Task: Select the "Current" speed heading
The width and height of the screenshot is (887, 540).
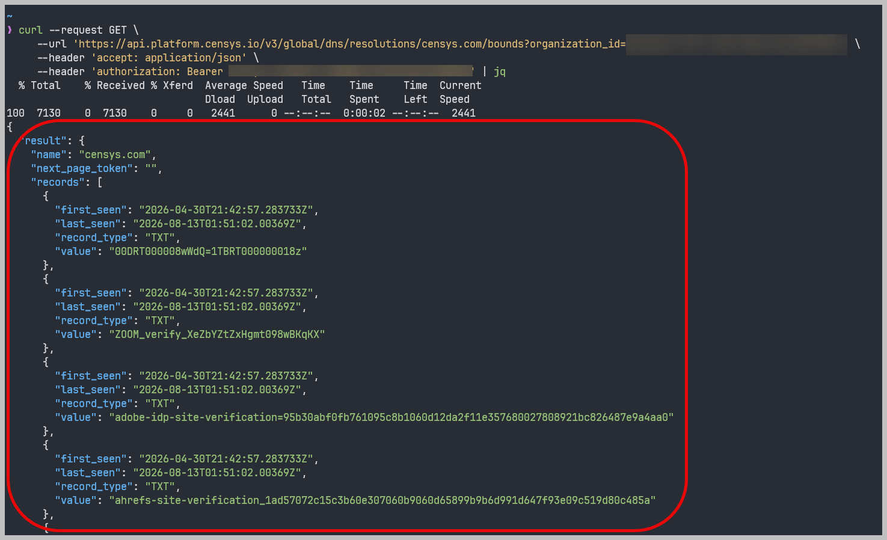Action: (461, 85)
